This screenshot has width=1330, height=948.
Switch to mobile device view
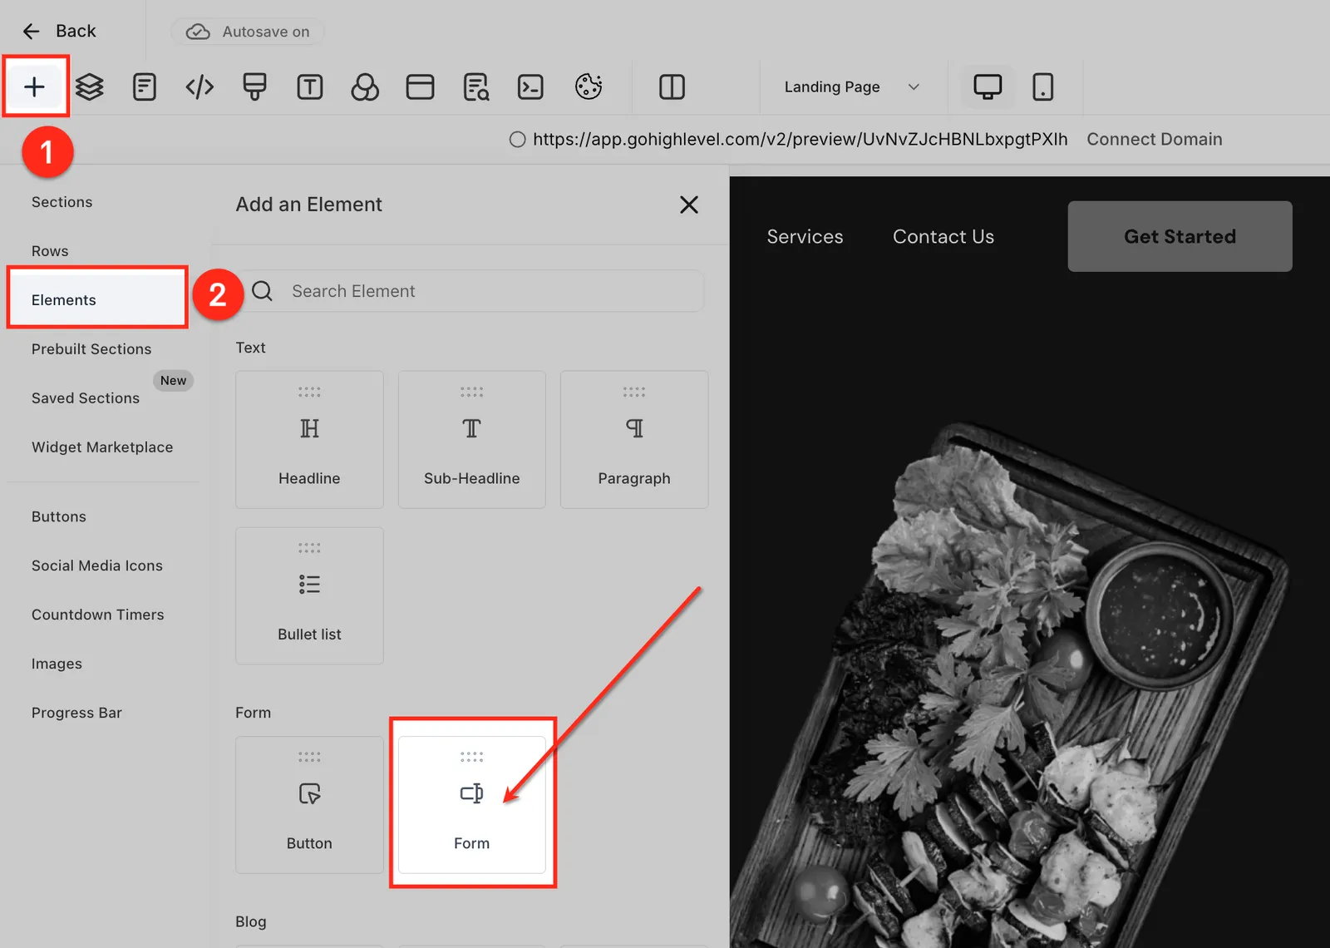coord(1042,86)
